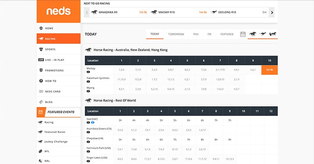Click horse icon beside Australia heading
The width and height of the screenshot is (314, 164).
click(x=88, y=50)
